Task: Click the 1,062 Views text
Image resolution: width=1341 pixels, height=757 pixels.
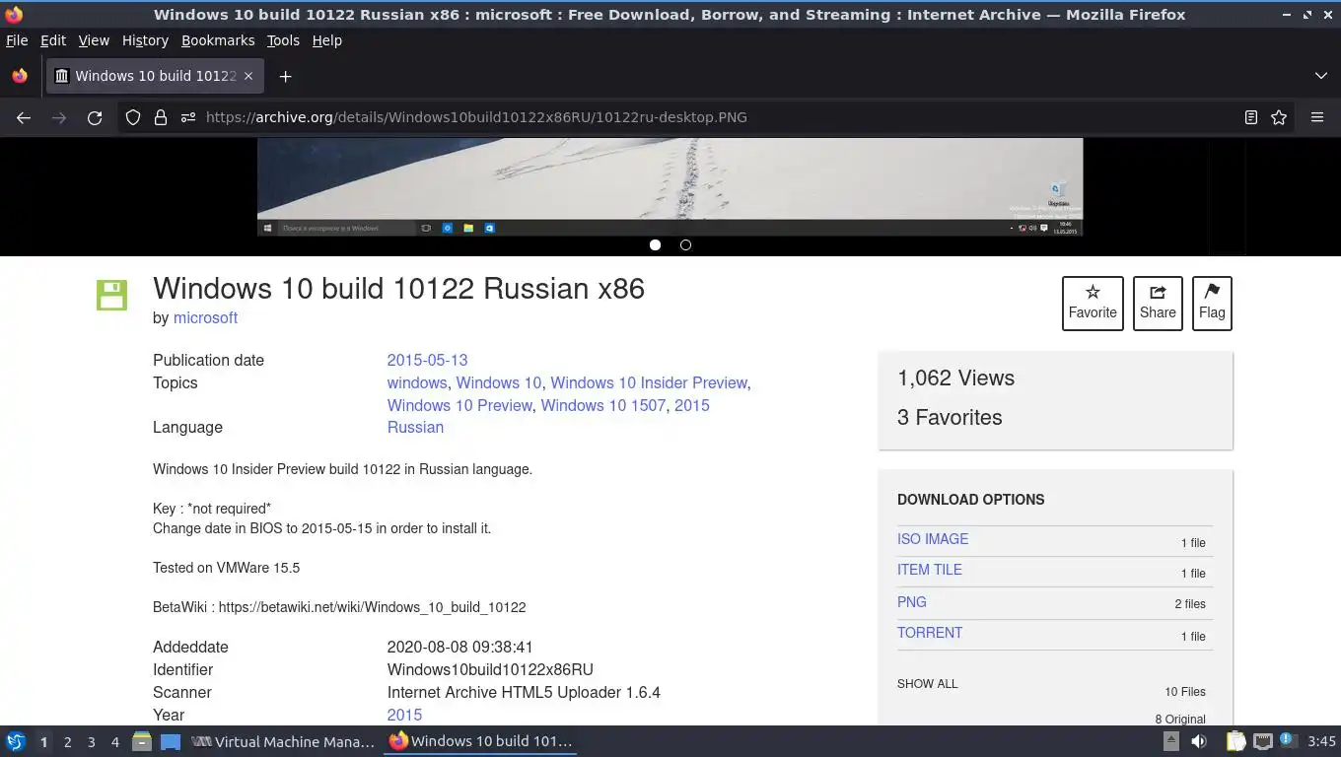Action: [x=955, y=378]
